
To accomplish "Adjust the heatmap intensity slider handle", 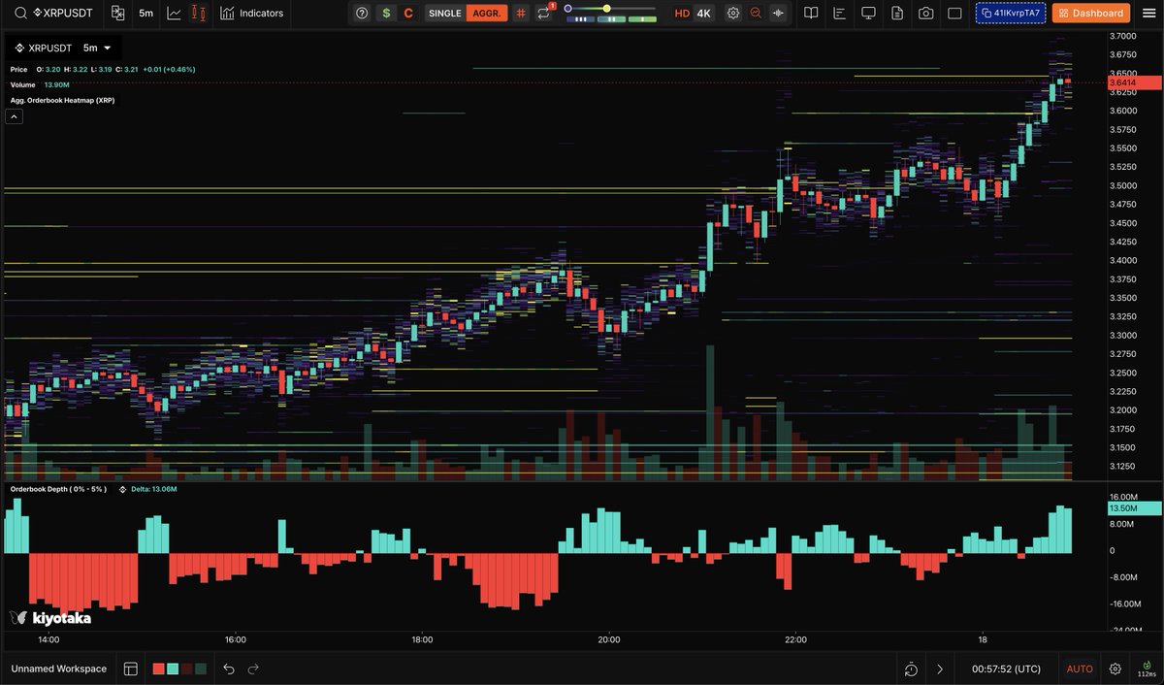I will click(x=606, y=9).
